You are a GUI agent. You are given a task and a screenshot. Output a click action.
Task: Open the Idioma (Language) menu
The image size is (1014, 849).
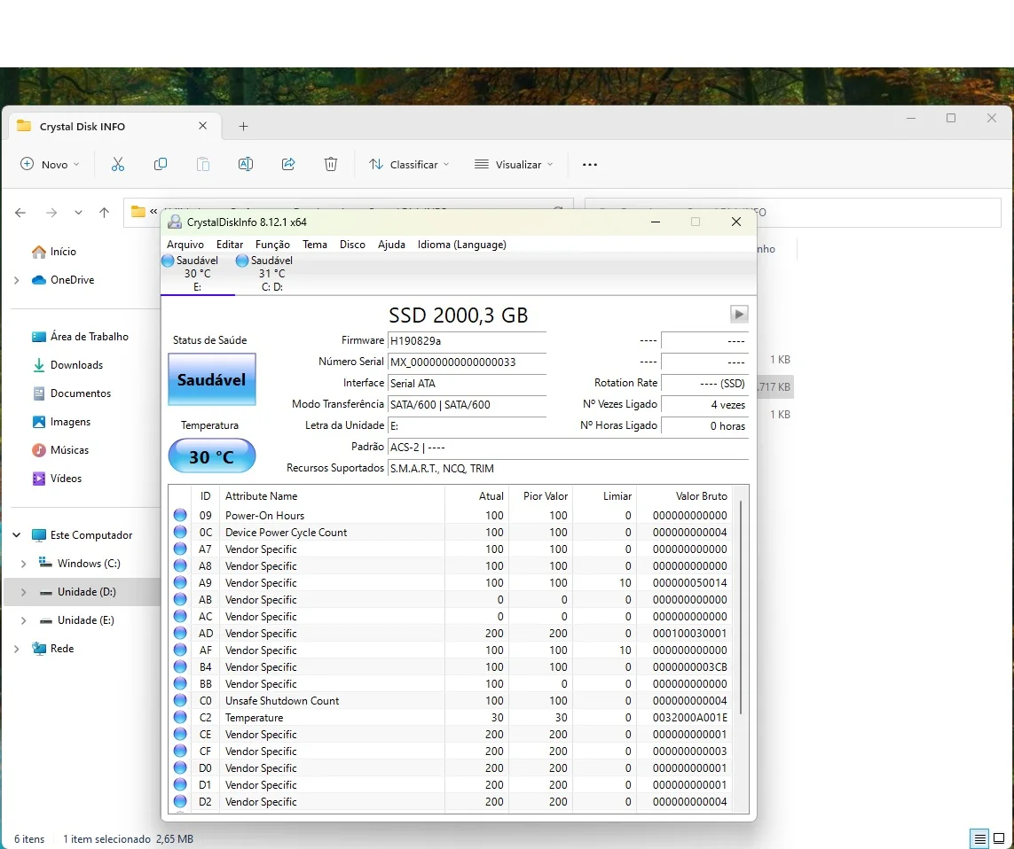tap(461, 245)
